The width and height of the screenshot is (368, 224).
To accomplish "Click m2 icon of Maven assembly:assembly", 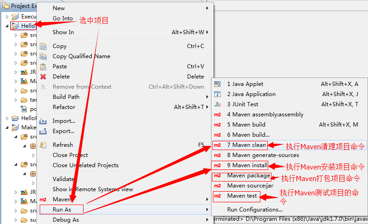I will [217, 115].
